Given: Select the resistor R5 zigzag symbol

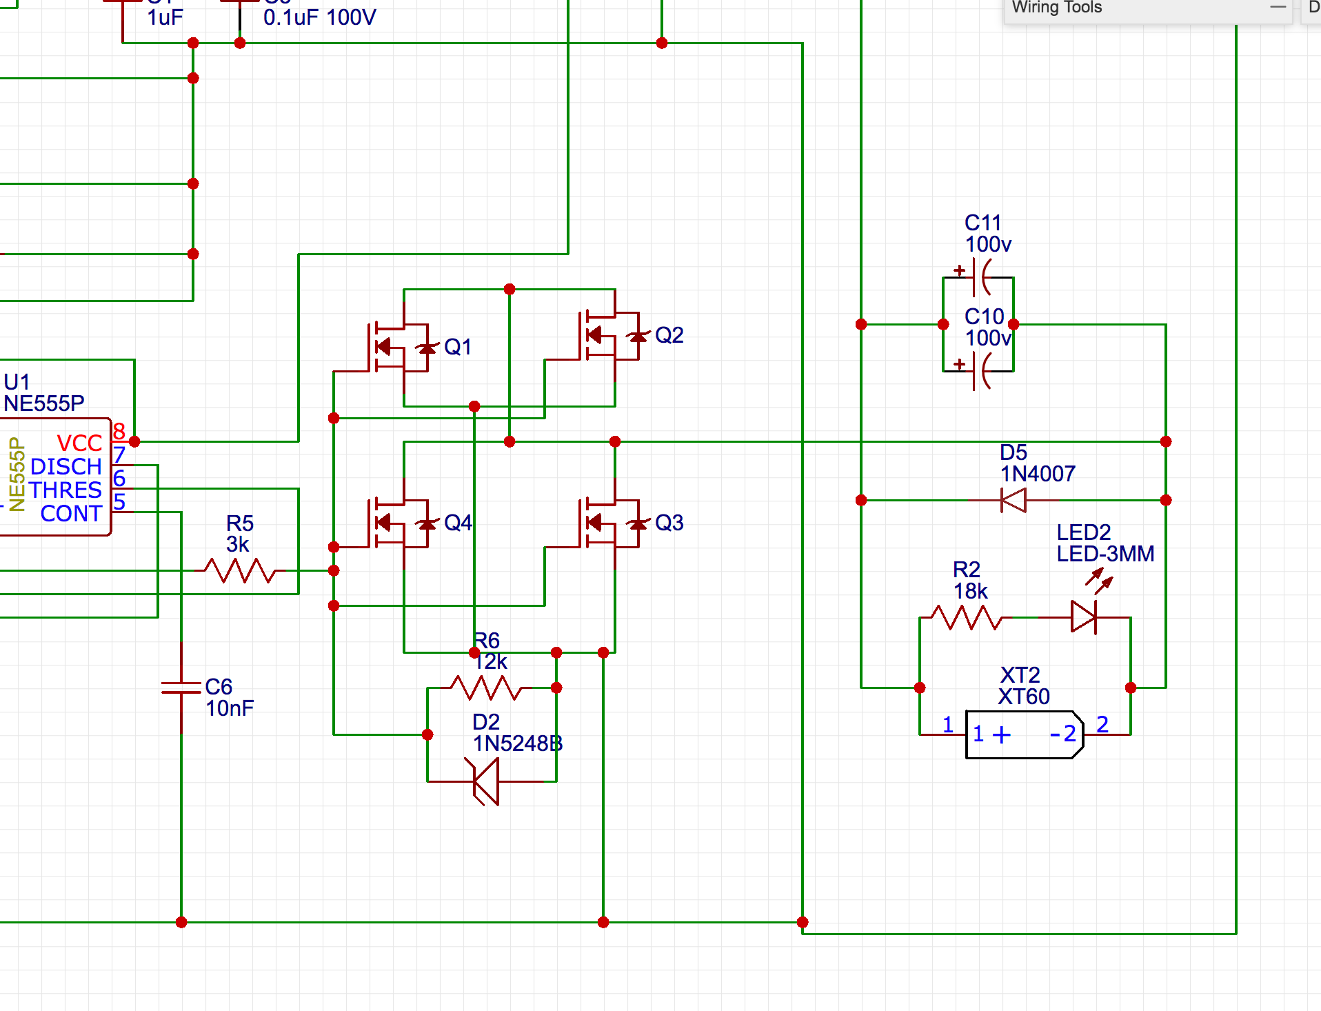Looking at the screenshot, I should (x=239, y=570).
